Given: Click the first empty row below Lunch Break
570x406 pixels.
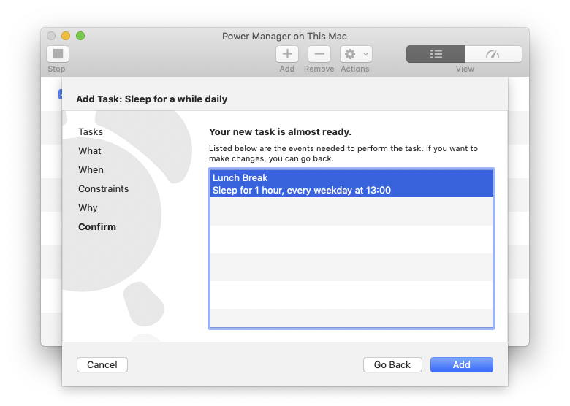Looking at the screenshot, I should pyautogui.click(x=351, y=212).
